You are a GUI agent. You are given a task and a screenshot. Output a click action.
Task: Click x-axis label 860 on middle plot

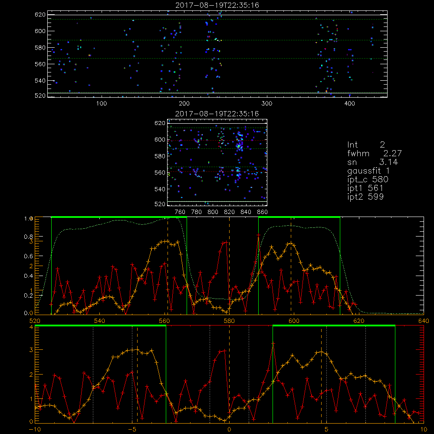point(262,212)
